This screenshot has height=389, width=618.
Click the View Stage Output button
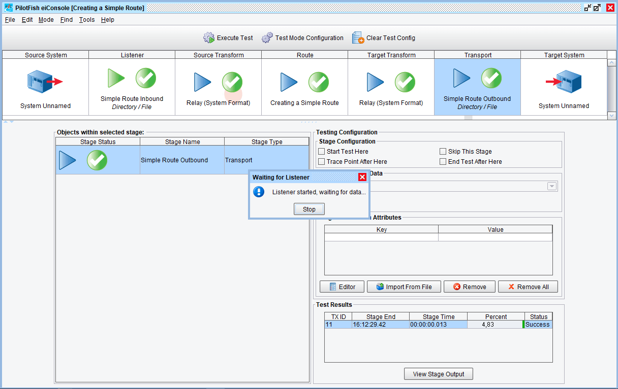point(438,374)
